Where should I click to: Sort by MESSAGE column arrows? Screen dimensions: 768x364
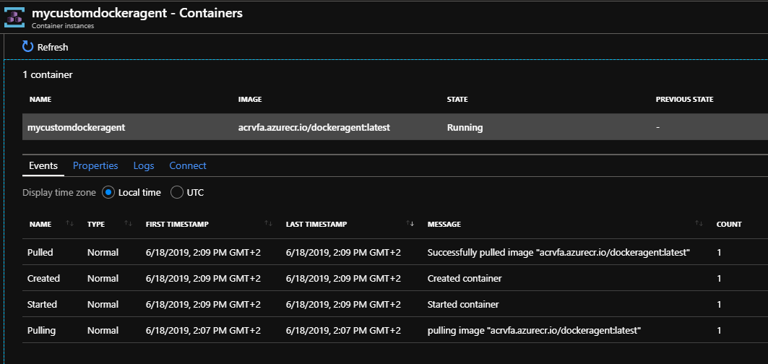tap(699, 223)
